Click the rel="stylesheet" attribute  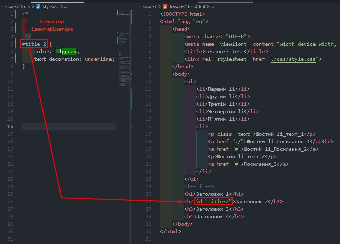click(x=226, y=59)
